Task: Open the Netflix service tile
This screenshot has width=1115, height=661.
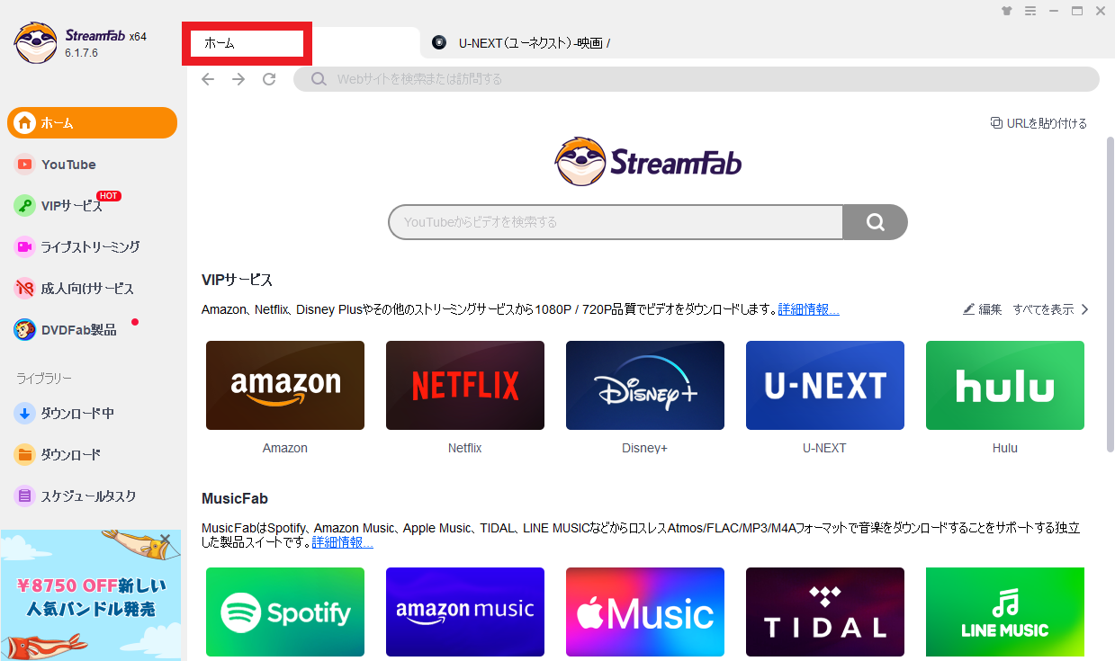Action: 465,385
